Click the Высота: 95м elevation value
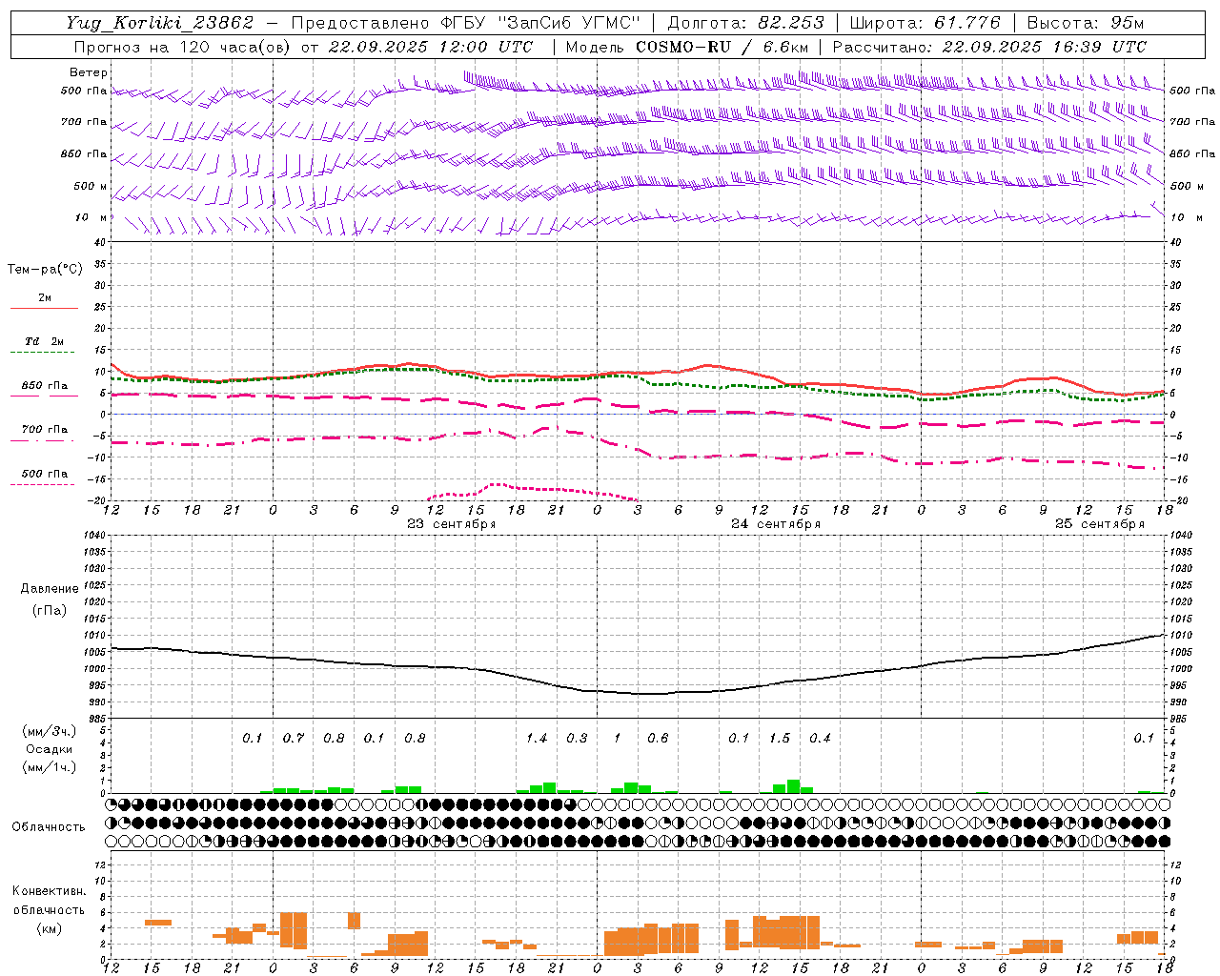Viewport: 1220px width, 976px height. point(1085,23)
